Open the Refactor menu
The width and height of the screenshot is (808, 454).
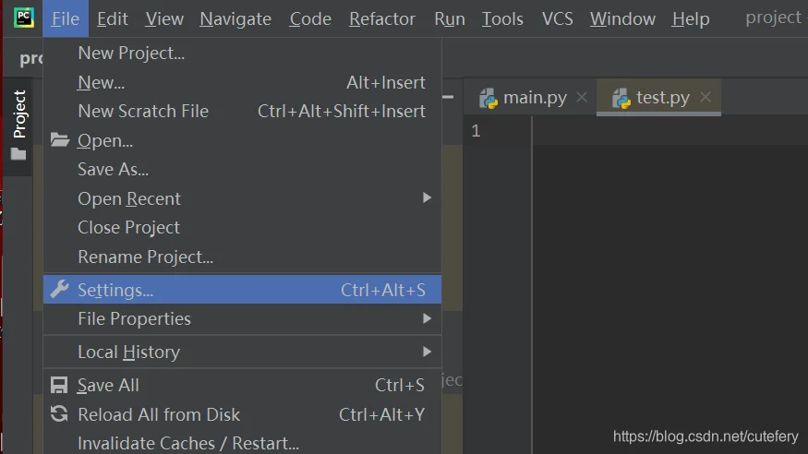click(x=381, y=18)
